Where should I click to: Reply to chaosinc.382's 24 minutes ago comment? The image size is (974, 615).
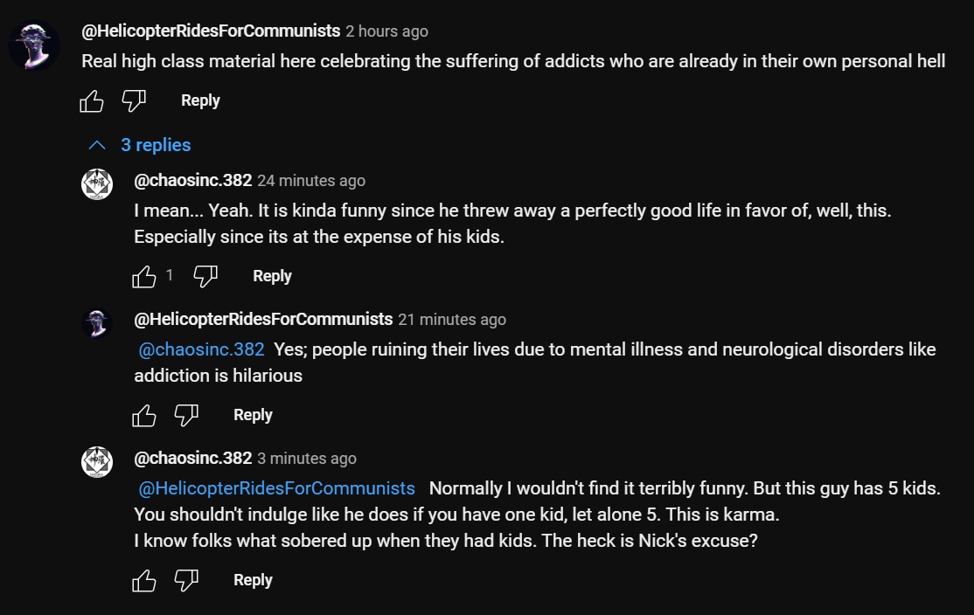(272, 276)
